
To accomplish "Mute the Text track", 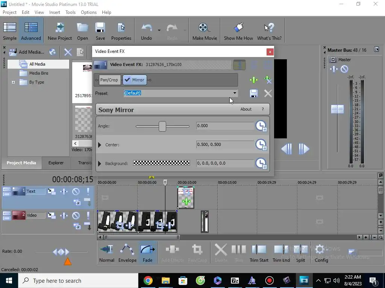I will click(x=76, y=191).
